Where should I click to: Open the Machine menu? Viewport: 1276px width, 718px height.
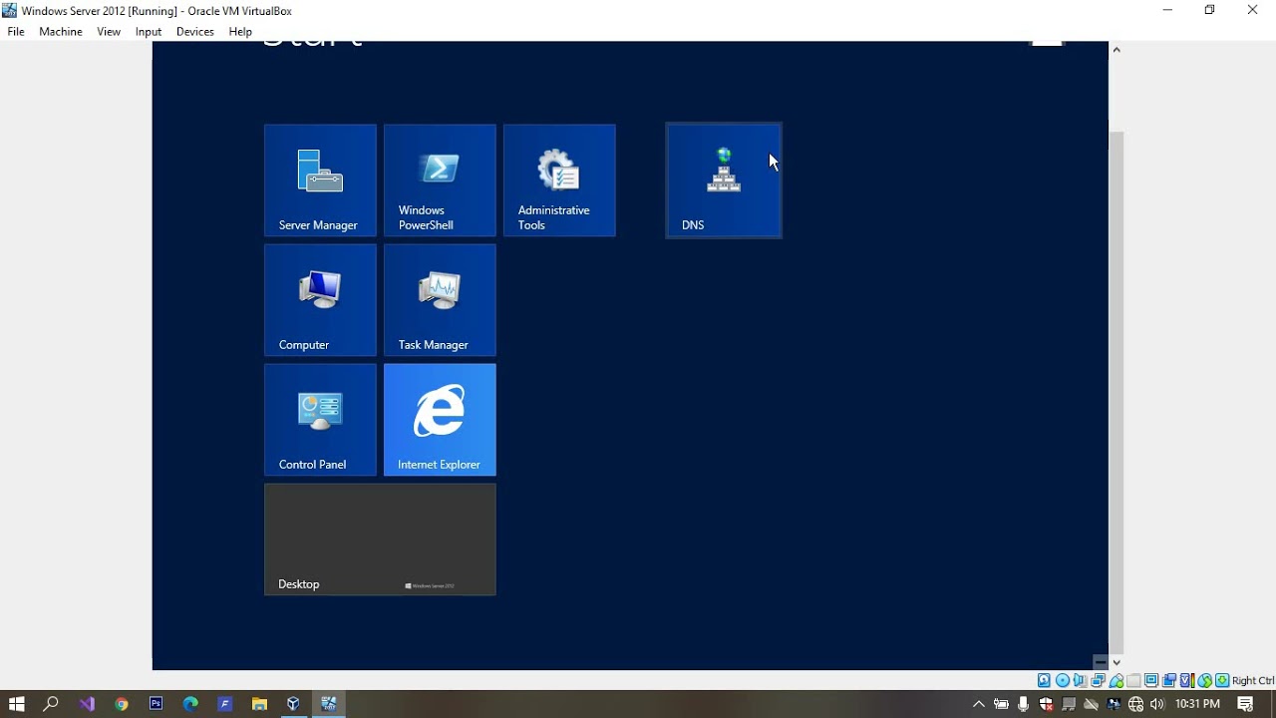click(x=61, y=32)
